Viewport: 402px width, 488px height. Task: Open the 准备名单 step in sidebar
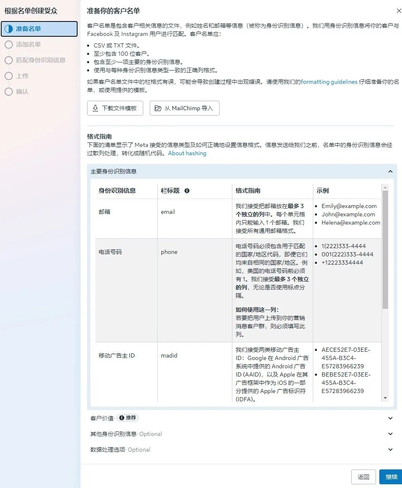pos(28,29)
